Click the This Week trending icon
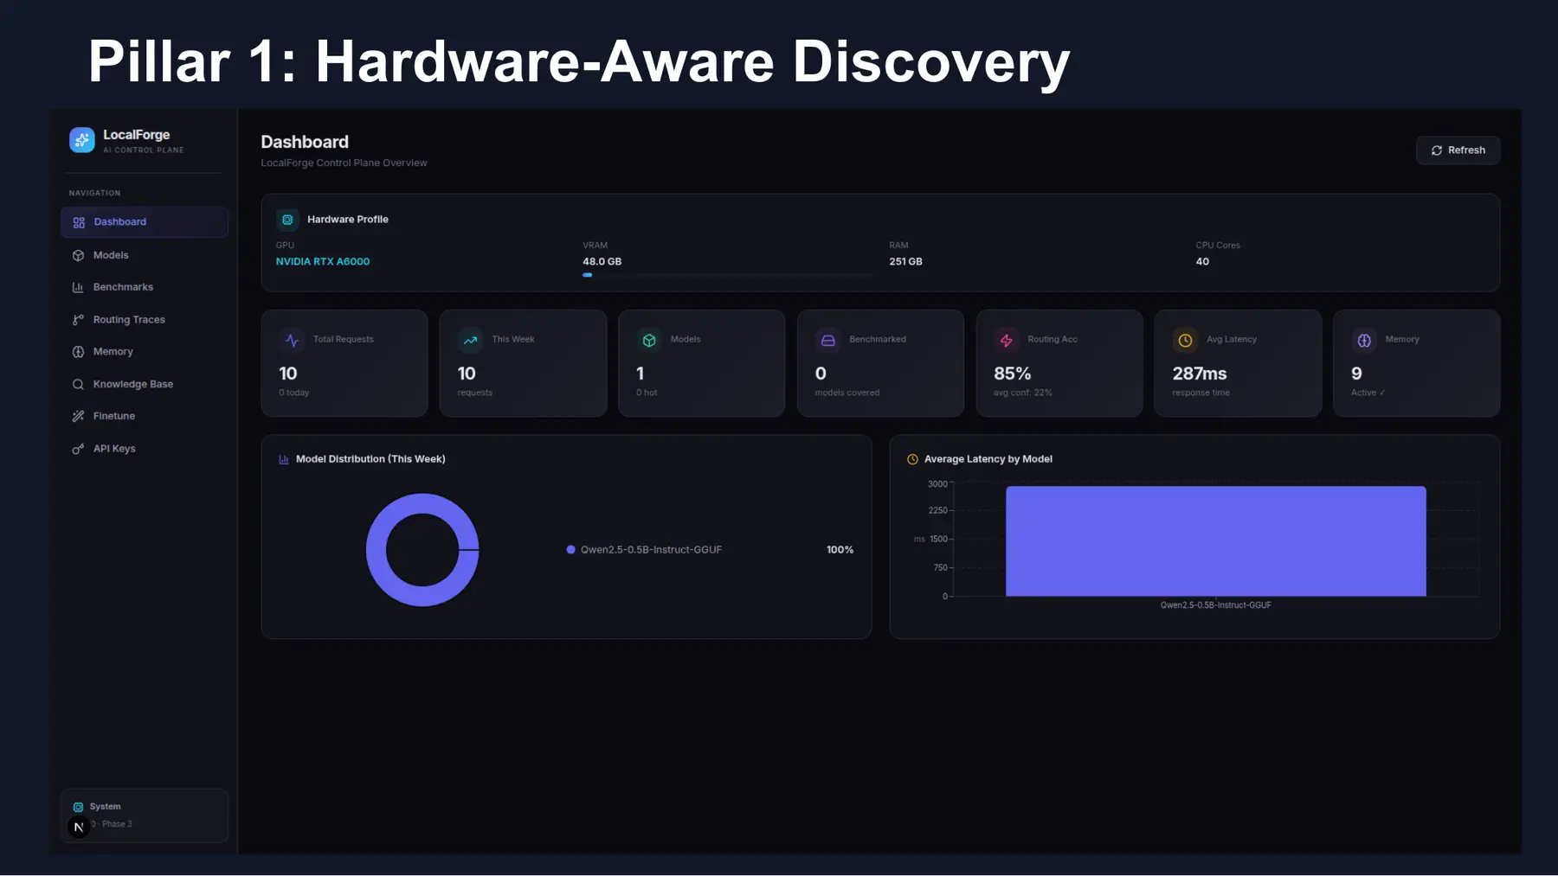Image resolution: width=1558 pixels, height=876 pixels. (x=470, y=341)
